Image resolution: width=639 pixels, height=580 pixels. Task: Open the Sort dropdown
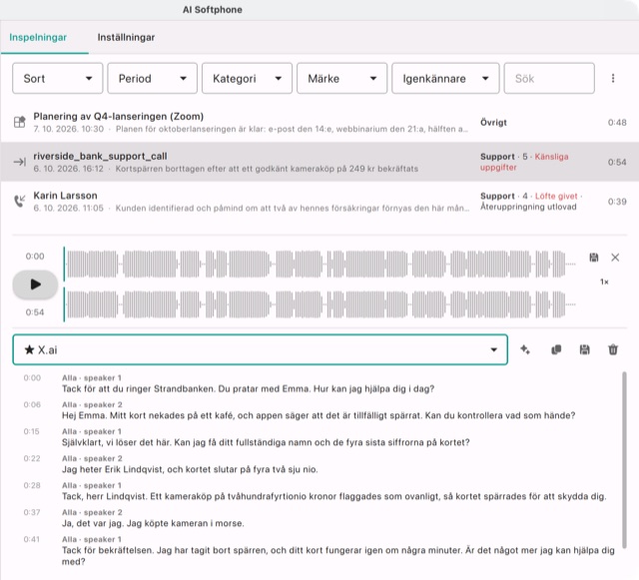pos(58,78)
